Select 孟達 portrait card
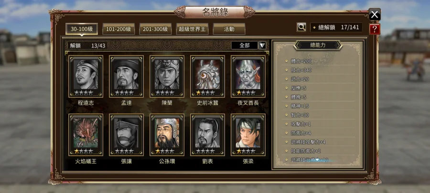Viewport: 430px width, 193px height. 127,77
